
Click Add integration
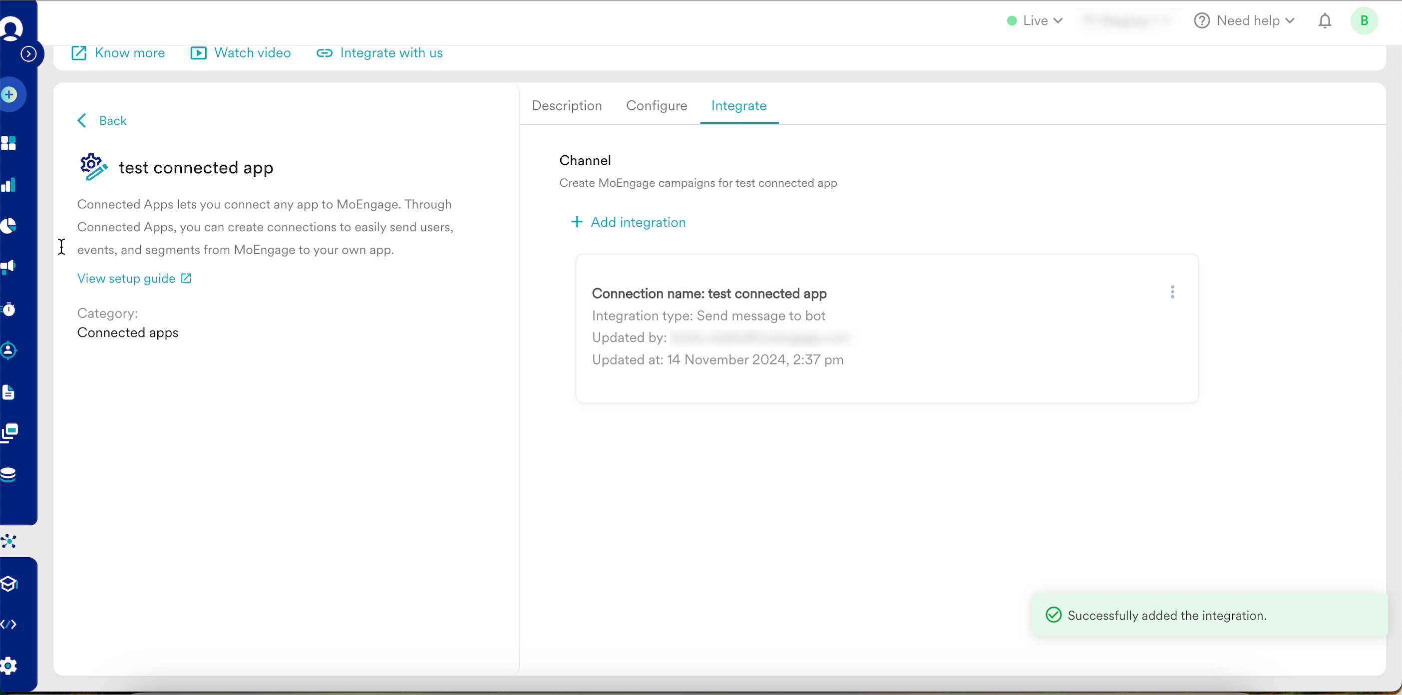tap(628, 222)
